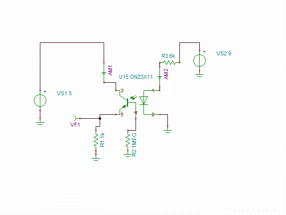
Task: Select the 'R3 6k' label
Action: pyautogui.click(x=168, y=56)
